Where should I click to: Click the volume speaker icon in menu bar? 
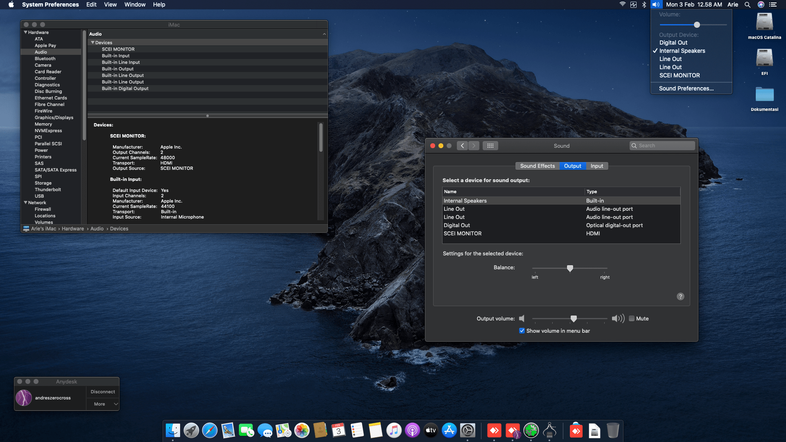click(x=656, y=5)
